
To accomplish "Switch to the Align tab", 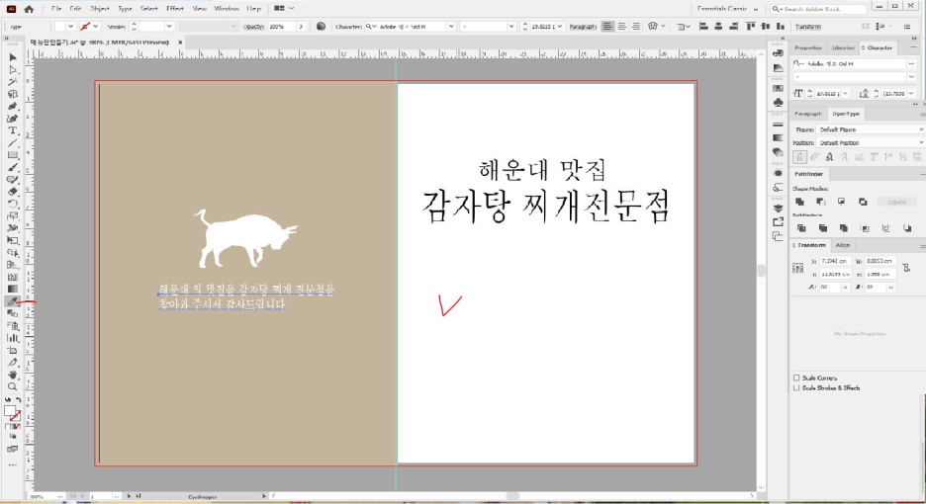I will (843, 245).
